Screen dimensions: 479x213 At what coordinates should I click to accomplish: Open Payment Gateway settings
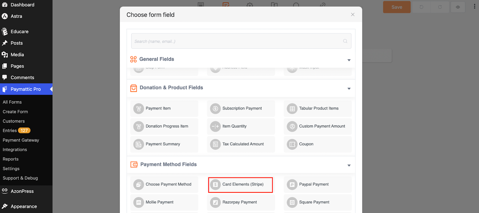tap(21, 140)
